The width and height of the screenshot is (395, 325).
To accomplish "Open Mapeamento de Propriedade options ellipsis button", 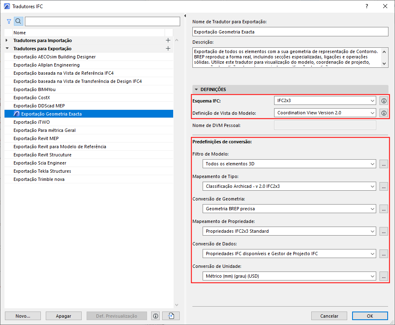I will pos(384,231).
